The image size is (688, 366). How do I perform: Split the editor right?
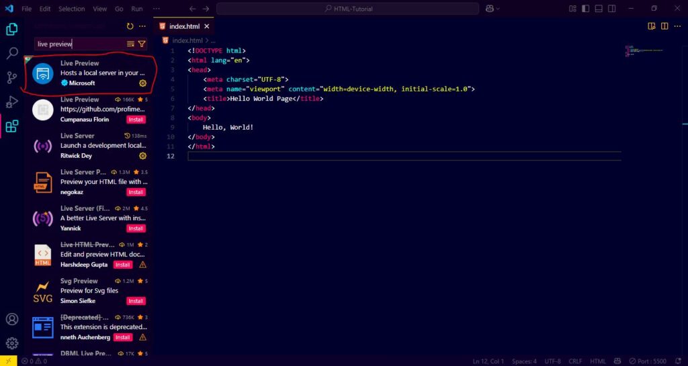[664, 26]
